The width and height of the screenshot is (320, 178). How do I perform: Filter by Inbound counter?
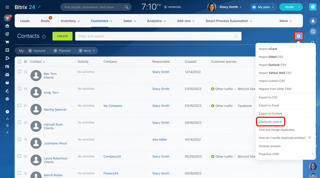pyautogui.click(x=37, y=50)
